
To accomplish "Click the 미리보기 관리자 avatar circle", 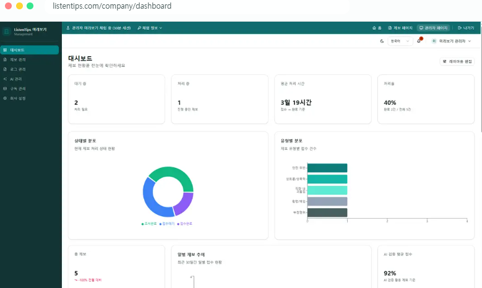I will [x=434, y=41].
